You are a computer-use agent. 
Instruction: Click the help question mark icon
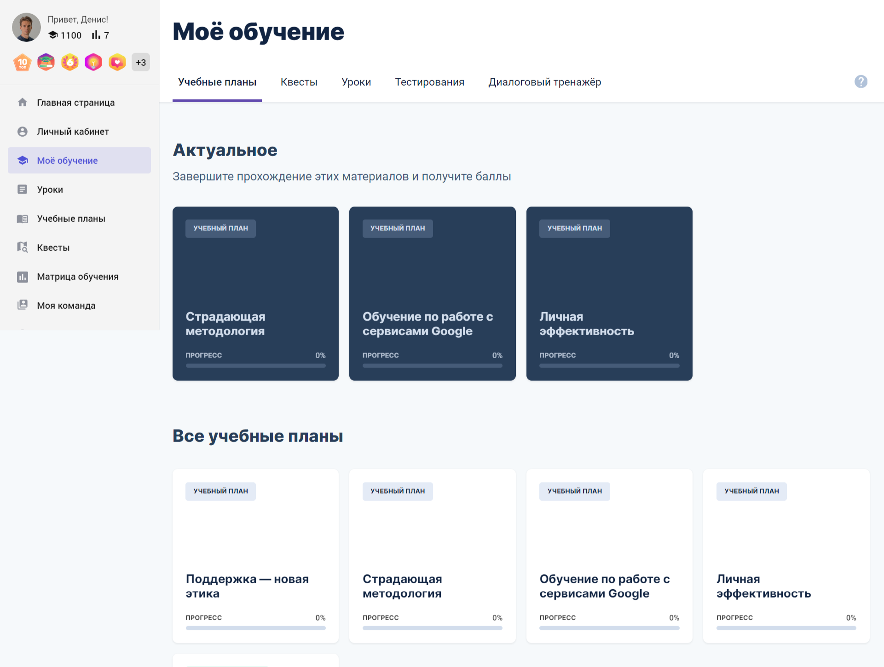click(x=861, y=81)
